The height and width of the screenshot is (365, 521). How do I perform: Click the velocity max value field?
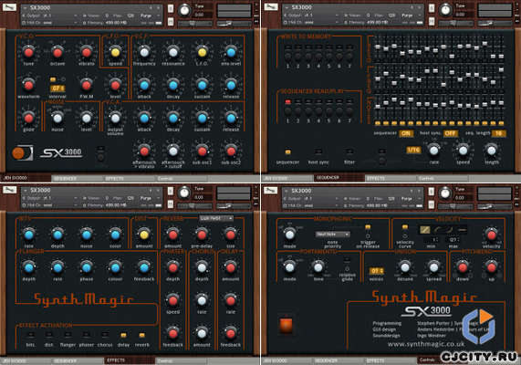[453, 239]
